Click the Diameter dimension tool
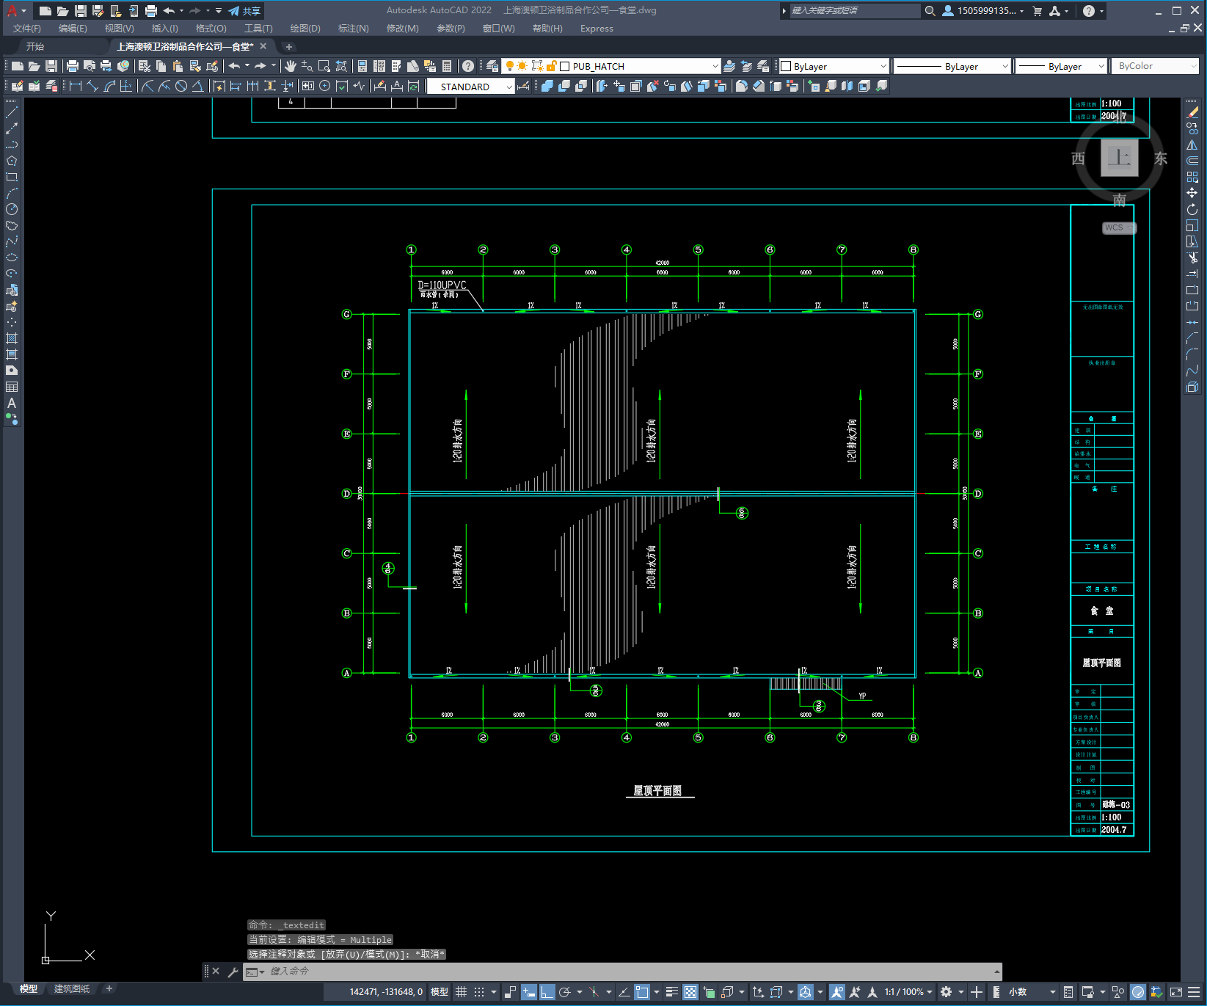The image size is (1207, 1006). [181, 86]
